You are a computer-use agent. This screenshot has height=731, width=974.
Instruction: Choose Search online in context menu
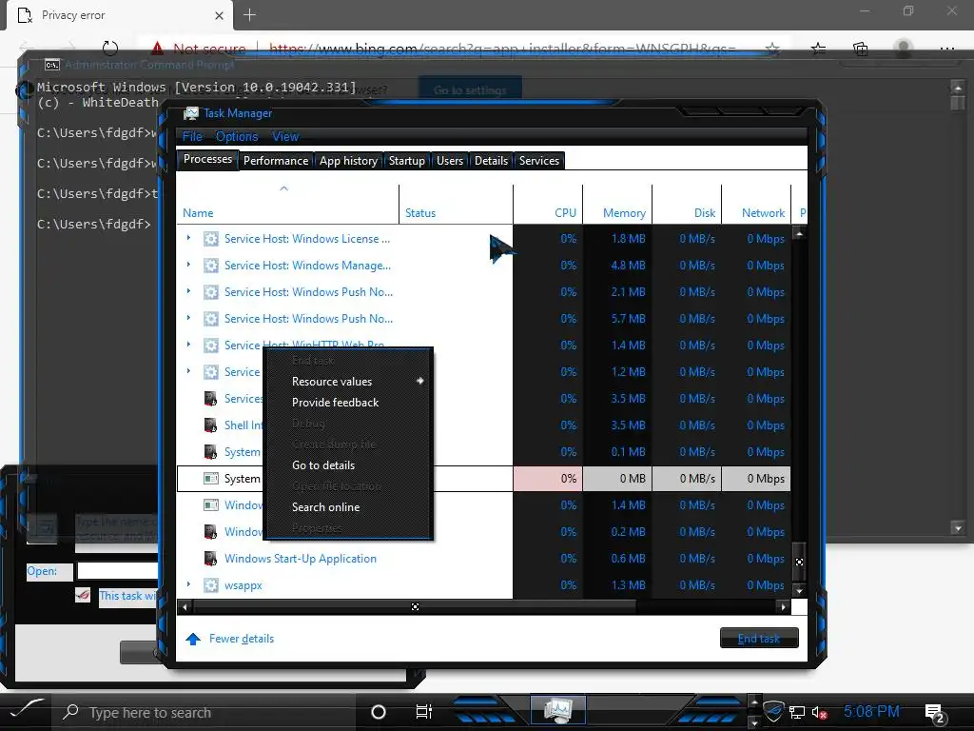tap(325, 507)
